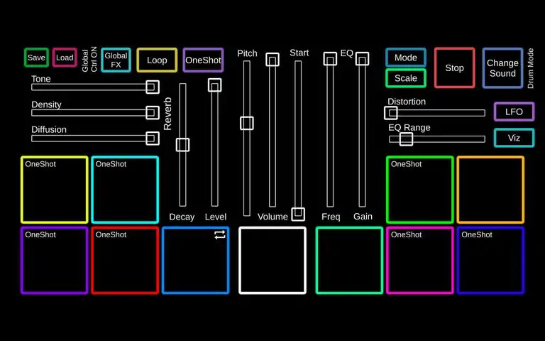Trigger the cyan OneShot drum pad
Image resolution: width=545 pixels, height=341 pixels.
(x=125, y=190)
